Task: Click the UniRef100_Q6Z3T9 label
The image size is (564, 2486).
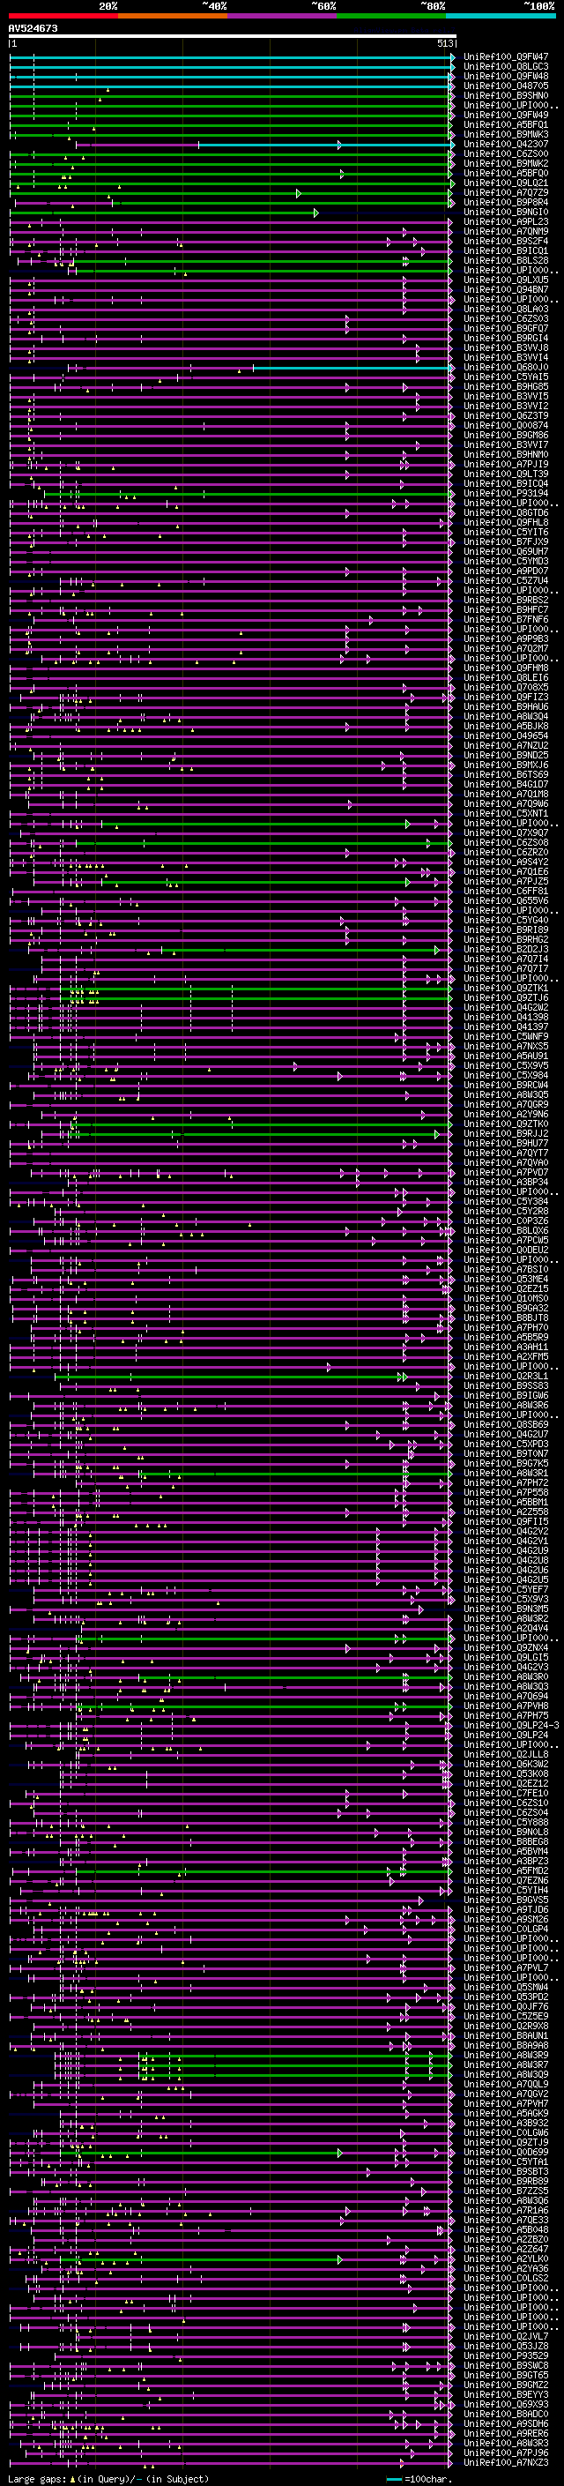Action: [x=506, y=415]
